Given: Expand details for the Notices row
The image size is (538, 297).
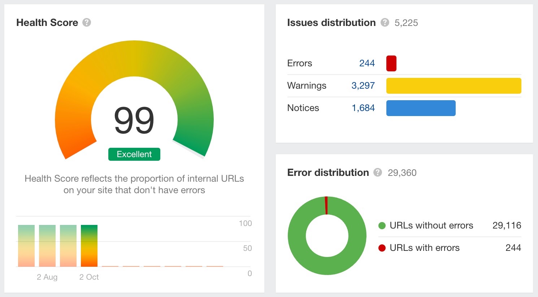Looking at the screenshot, I should pos(303,108).
